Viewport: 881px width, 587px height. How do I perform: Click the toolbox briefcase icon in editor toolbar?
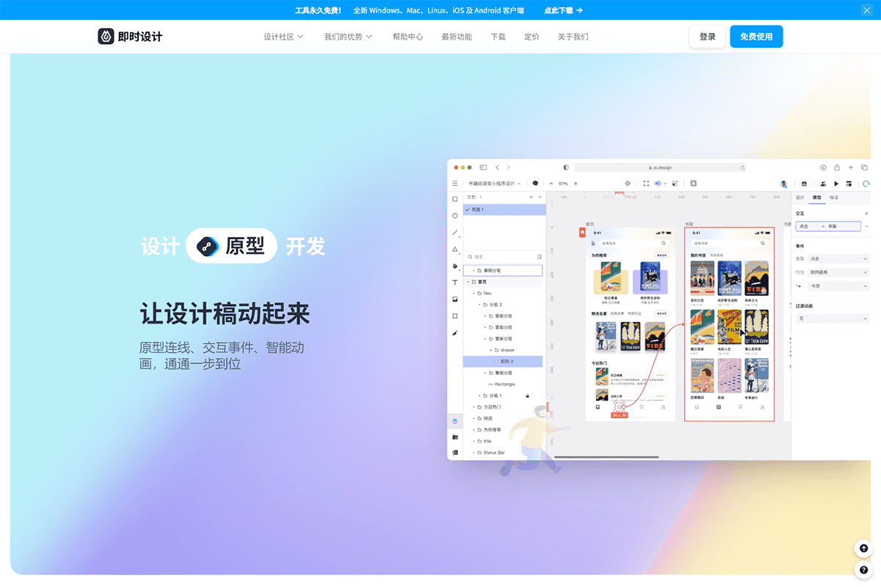pos(804,184)
